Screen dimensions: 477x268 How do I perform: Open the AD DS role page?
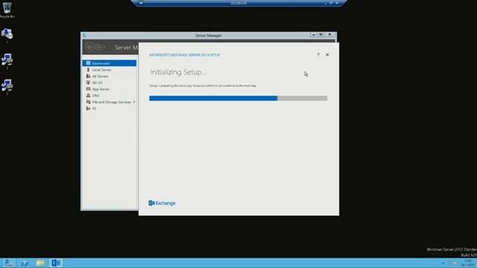click(x=110, y=83)
